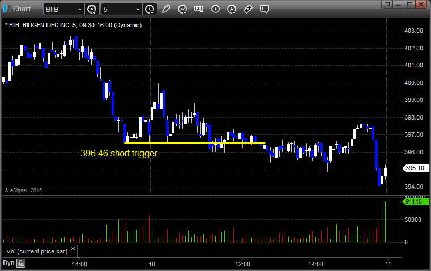Image resolution: width=431 pixels, height=271 pixels.
Task: Open the GET studies menu icon
Action: coord(199,9)
